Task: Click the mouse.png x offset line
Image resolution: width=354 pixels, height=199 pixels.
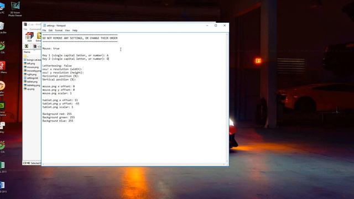Action: tap(59, 86)
